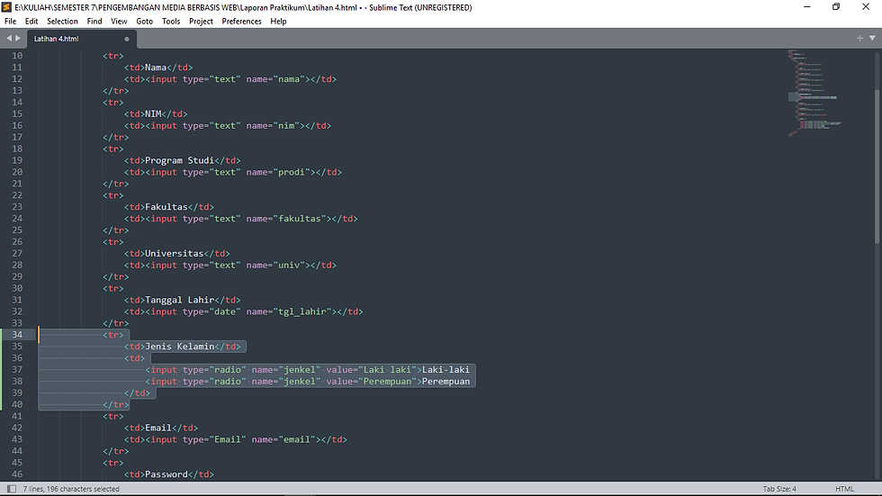Image resolution: width=882 pixels, height=496 pixels.
Task: Click line number 46 in gutter
Action: [x=17, y=474]
